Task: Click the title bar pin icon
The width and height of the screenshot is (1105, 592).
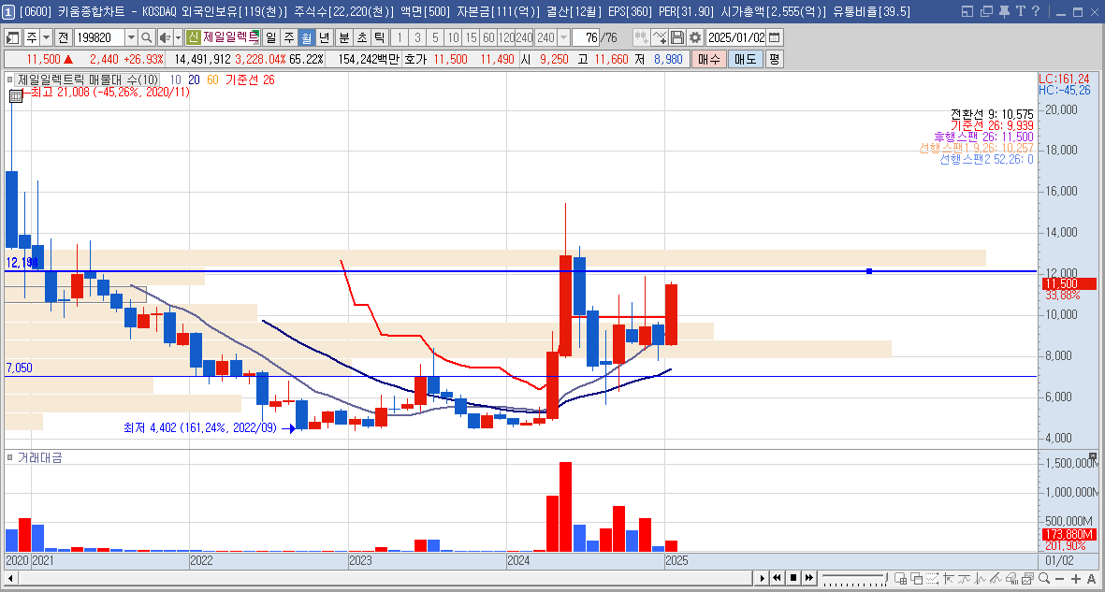Action: point(1006,10)
